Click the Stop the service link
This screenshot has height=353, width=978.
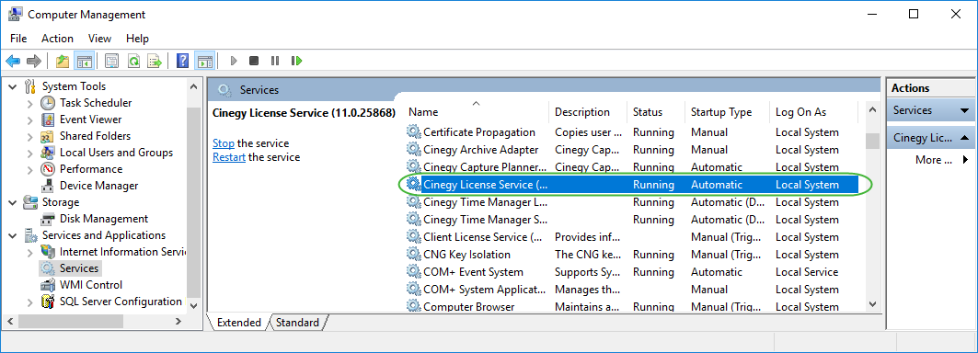click(224, 143)
